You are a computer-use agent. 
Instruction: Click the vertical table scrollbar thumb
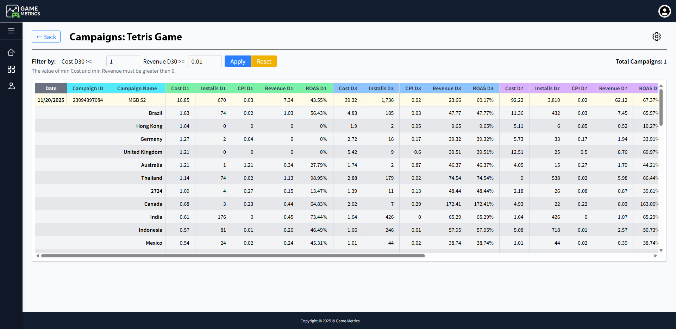661,107
